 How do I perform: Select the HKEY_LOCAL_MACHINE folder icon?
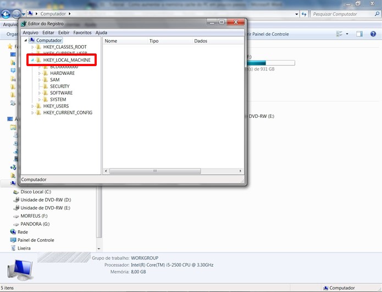coord(38,60)
